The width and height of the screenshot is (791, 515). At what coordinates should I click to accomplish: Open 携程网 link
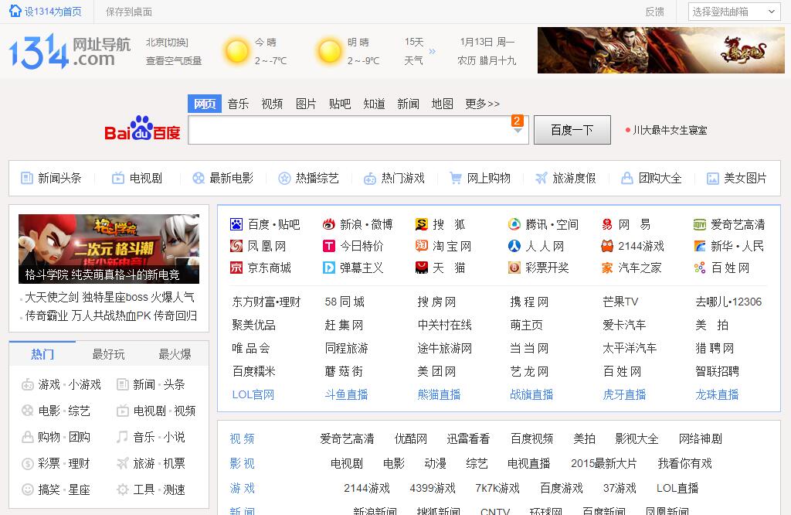[x=529, y=302]
